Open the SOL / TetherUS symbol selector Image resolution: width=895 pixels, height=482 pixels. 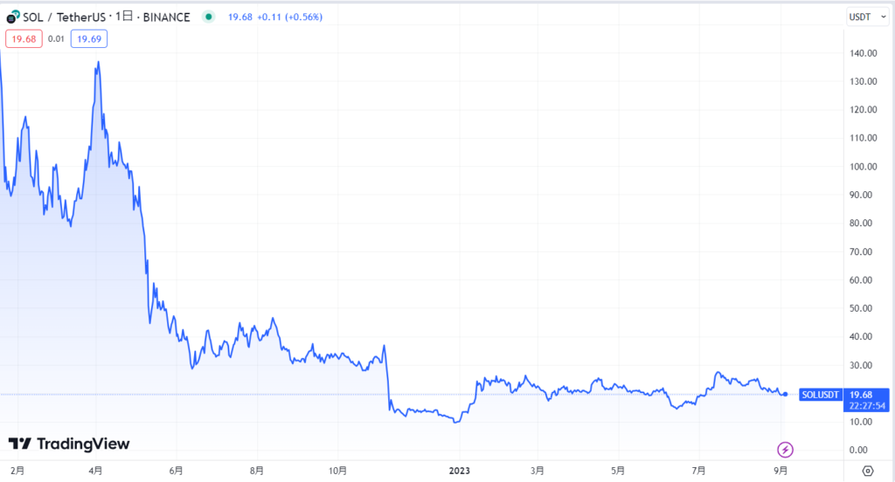59,17
